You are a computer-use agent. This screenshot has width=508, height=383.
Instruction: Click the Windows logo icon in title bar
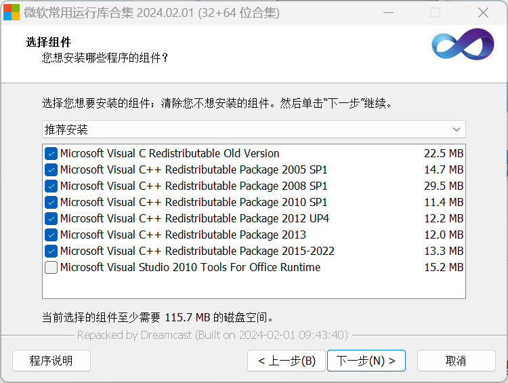pyautogui.click(x=12, y=12)
